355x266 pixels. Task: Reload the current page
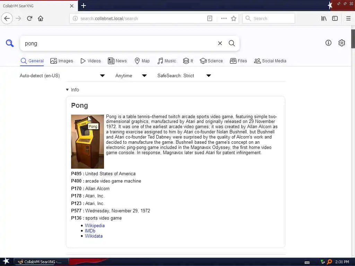29,18
